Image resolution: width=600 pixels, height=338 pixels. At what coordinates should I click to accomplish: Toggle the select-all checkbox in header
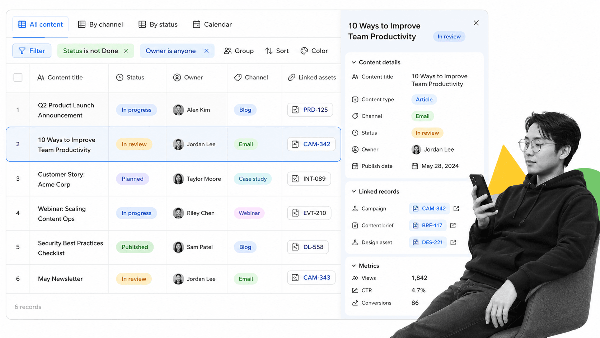[18, 78]
